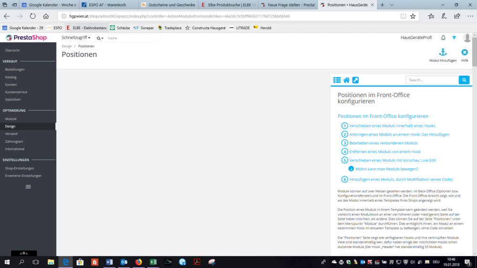This screenshot has height=268, width=477.
Task: Open Erweiterte Einstellungen in sidebar
Action: 23,176
